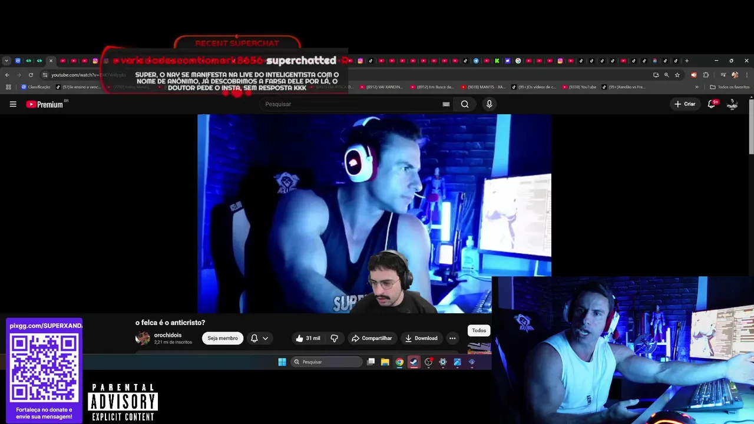754x424 pixels.
Task: Open the '(9338) YouTube' bookmark
Action: (x=579, y=87)
